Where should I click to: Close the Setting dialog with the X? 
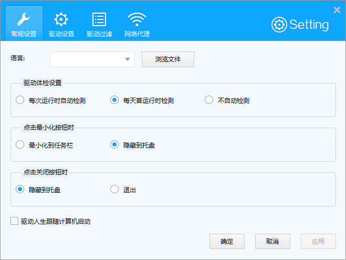click(337, 10)
